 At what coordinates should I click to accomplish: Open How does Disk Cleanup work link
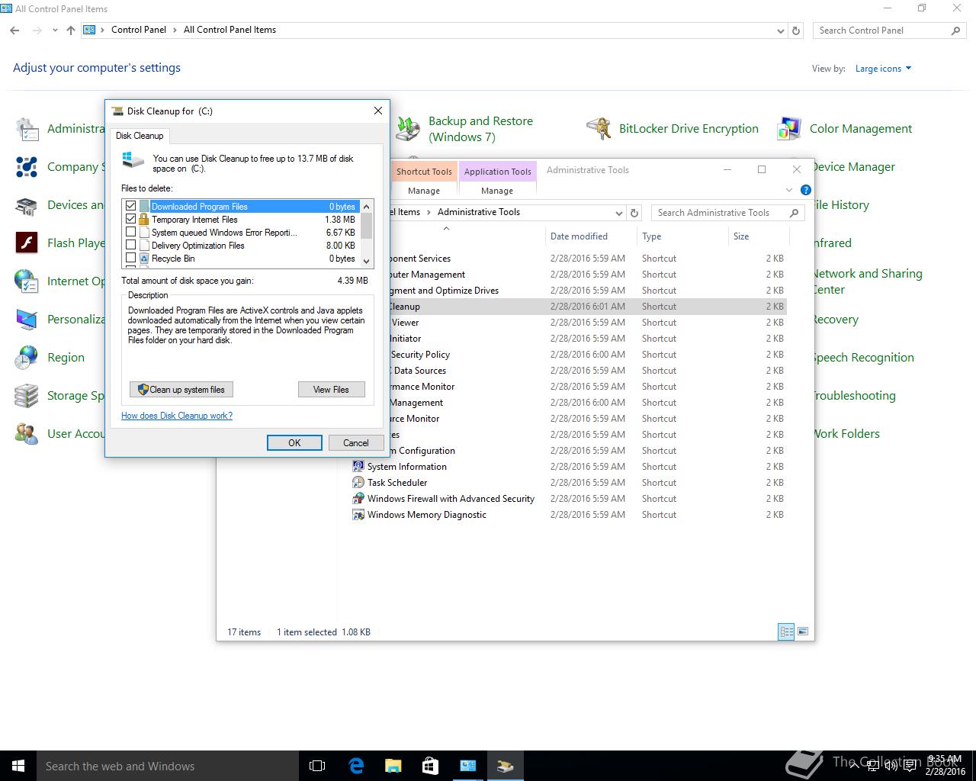(x=177, y=416)
